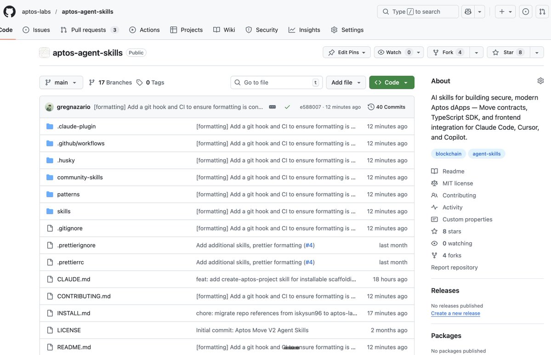Expand the Copilot dropdown arrow in header

coord(480,11)
